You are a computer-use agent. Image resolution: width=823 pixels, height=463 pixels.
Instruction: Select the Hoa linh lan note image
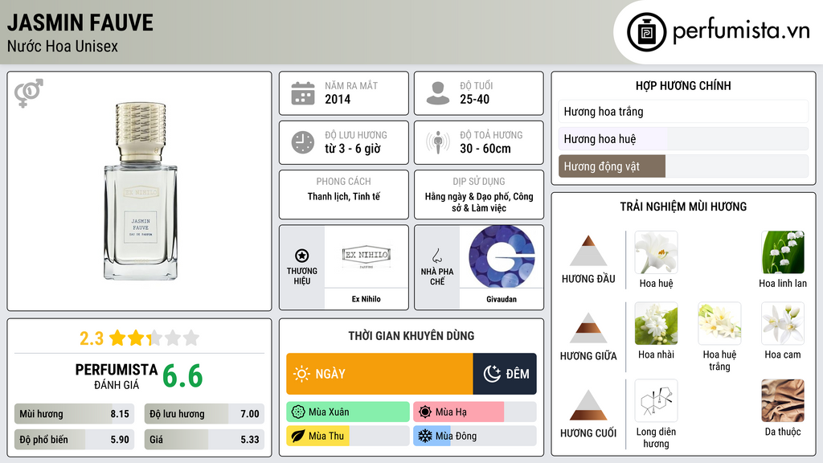783,252
